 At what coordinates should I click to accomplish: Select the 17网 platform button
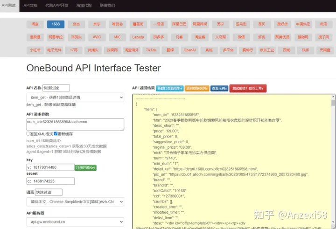pos(74,50)
